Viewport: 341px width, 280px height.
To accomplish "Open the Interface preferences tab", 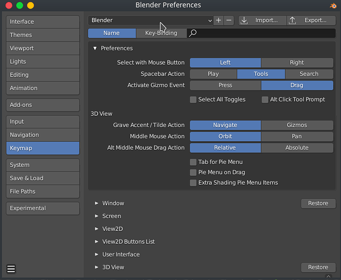I will (x=43, y=22).
